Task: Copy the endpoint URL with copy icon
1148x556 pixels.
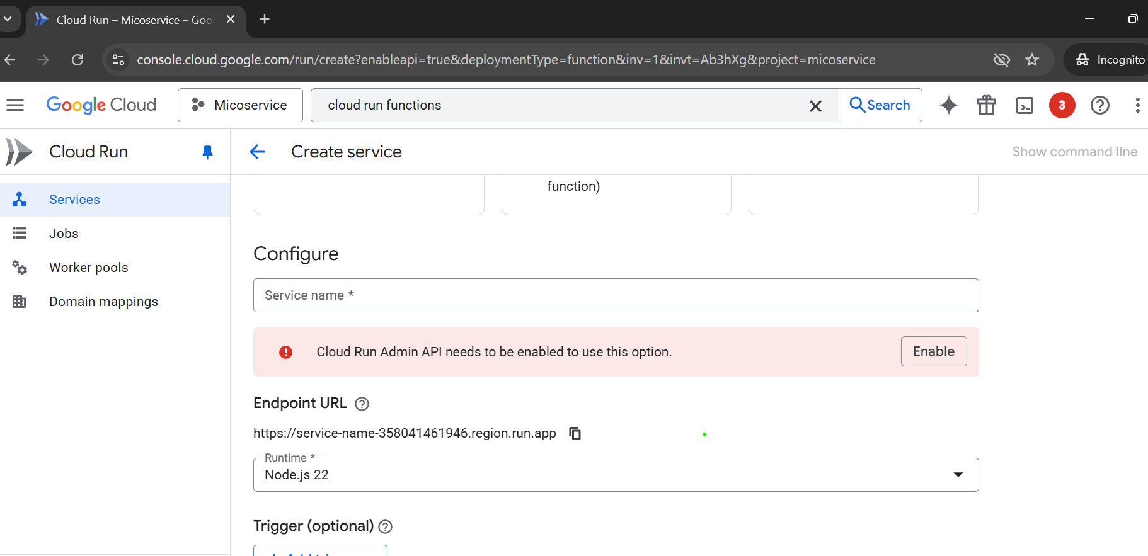Action: pyautogui.click(x=575, y=433)
